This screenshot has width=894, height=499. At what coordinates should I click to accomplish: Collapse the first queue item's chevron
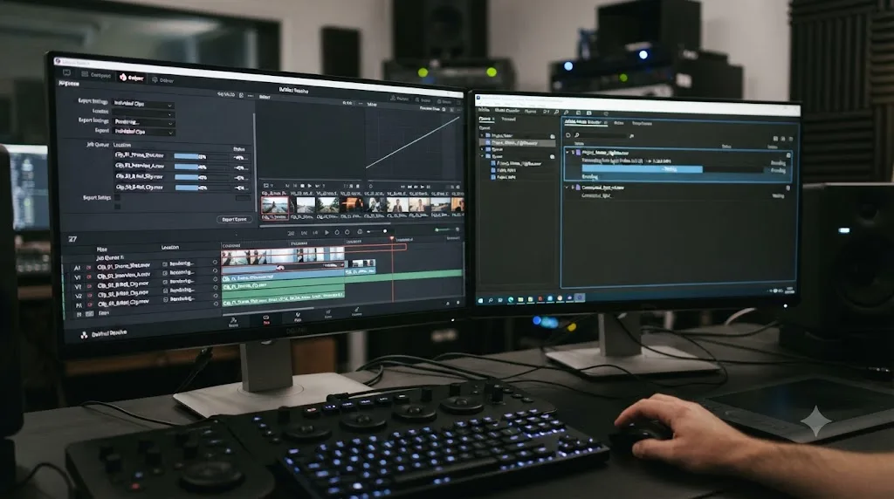click(x=567, y=153)
